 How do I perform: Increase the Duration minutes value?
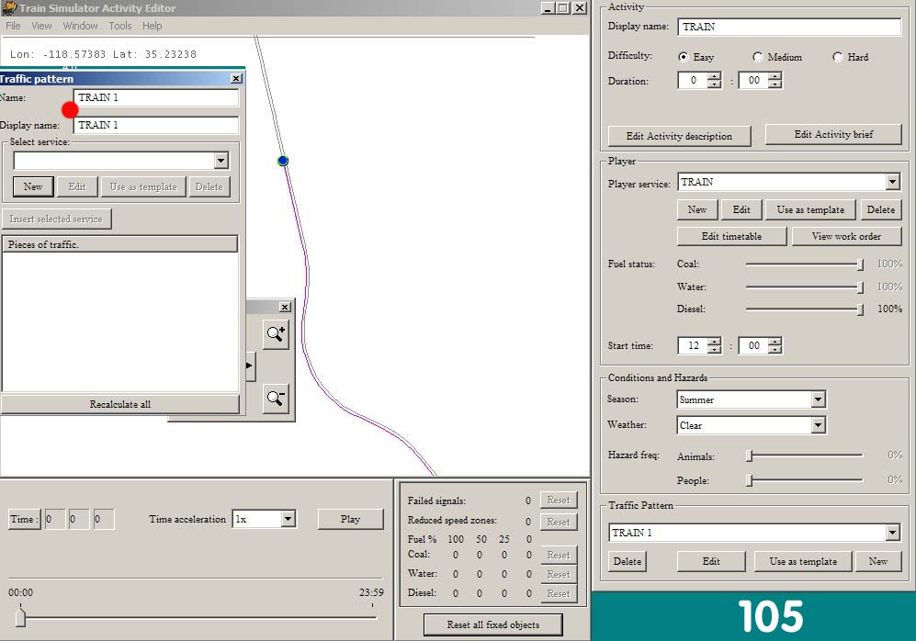775,76
